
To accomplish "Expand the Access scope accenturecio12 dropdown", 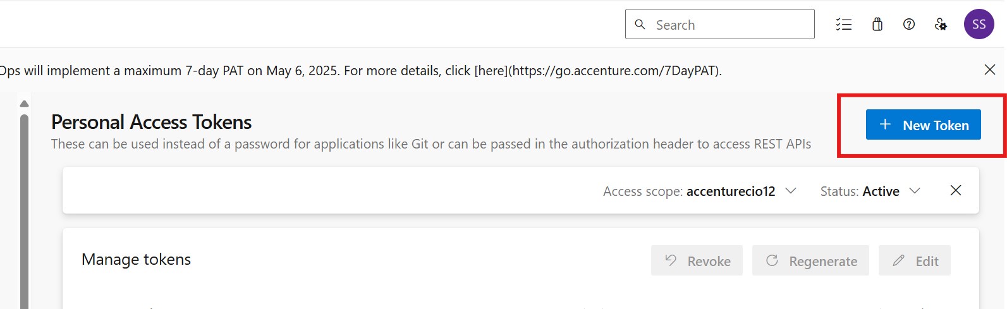I will click(x=790, y=191).
